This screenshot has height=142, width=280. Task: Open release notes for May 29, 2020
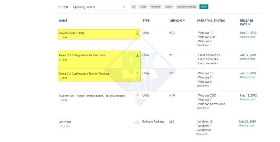pos(247,126)
